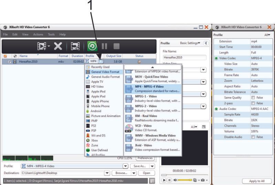Toggle the Disable Audio checkbox

click(x=253, y=137)
